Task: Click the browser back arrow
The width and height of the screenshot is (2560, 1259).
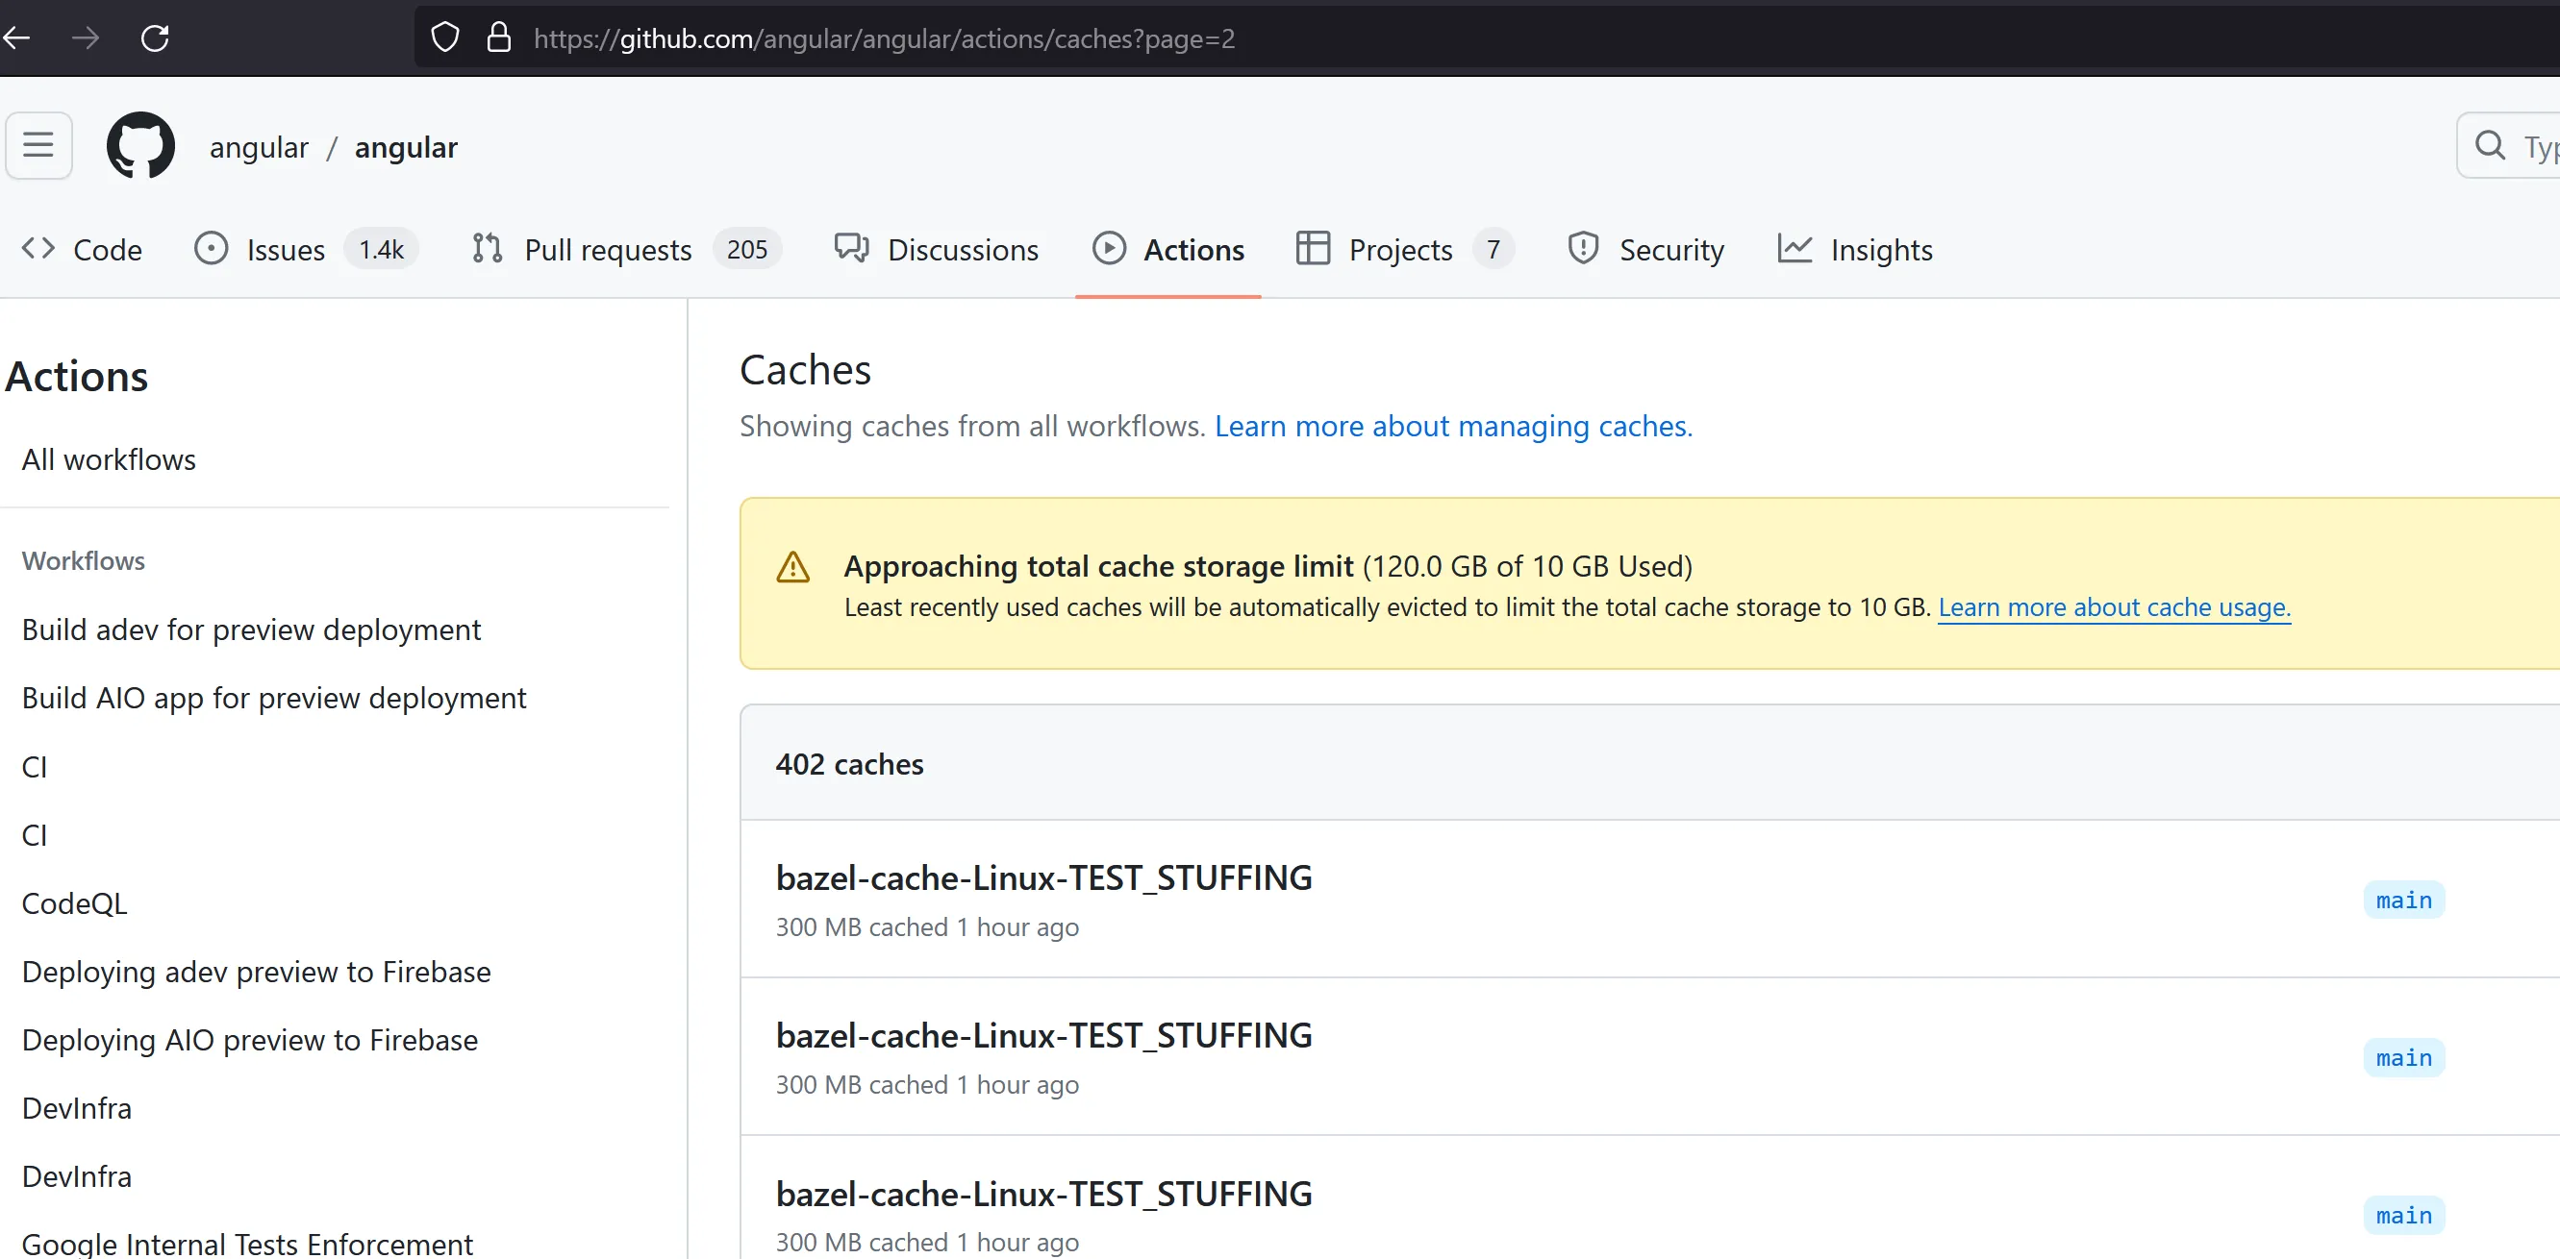Action: 16,37
